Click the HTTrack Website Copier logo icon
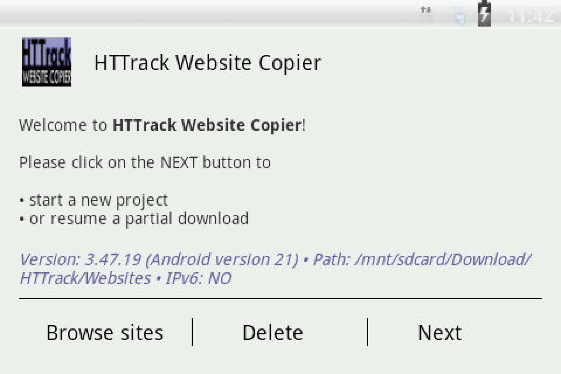Image resolution: width=561 pixels, height=374 pixels. click(x=47, y=62)
